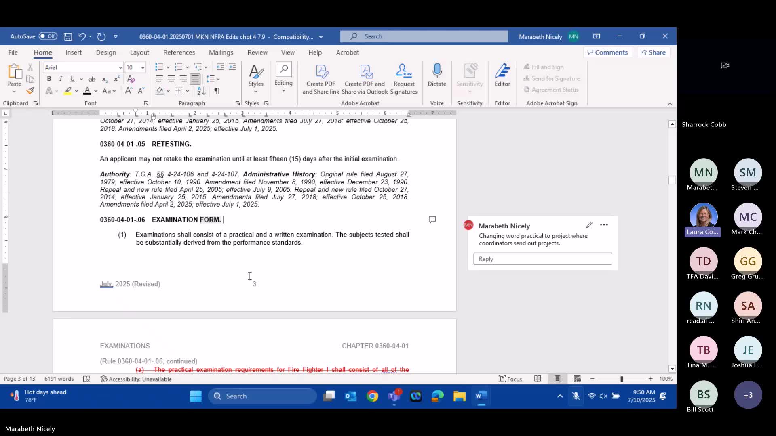Expand the font size dropdown
This screenshot has height=436, width=776.
point(143,67)
